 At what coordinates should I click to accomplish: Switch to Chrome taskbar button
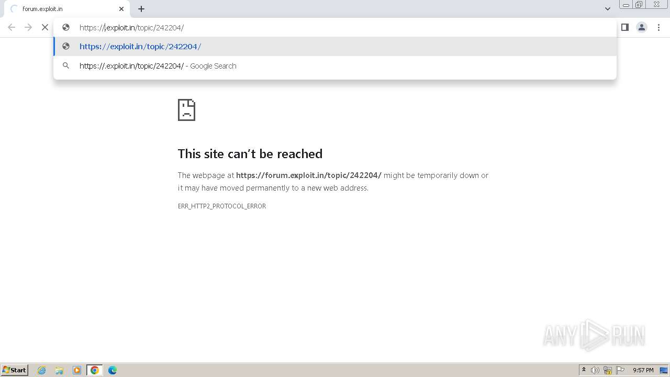pos(95,370)
